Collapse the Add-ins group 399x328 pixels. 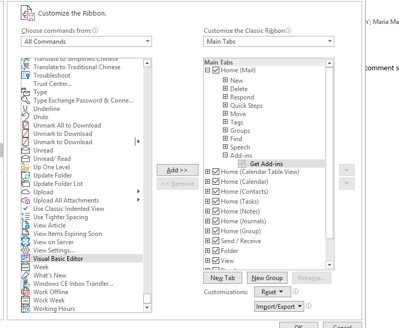tap(225, 155)
